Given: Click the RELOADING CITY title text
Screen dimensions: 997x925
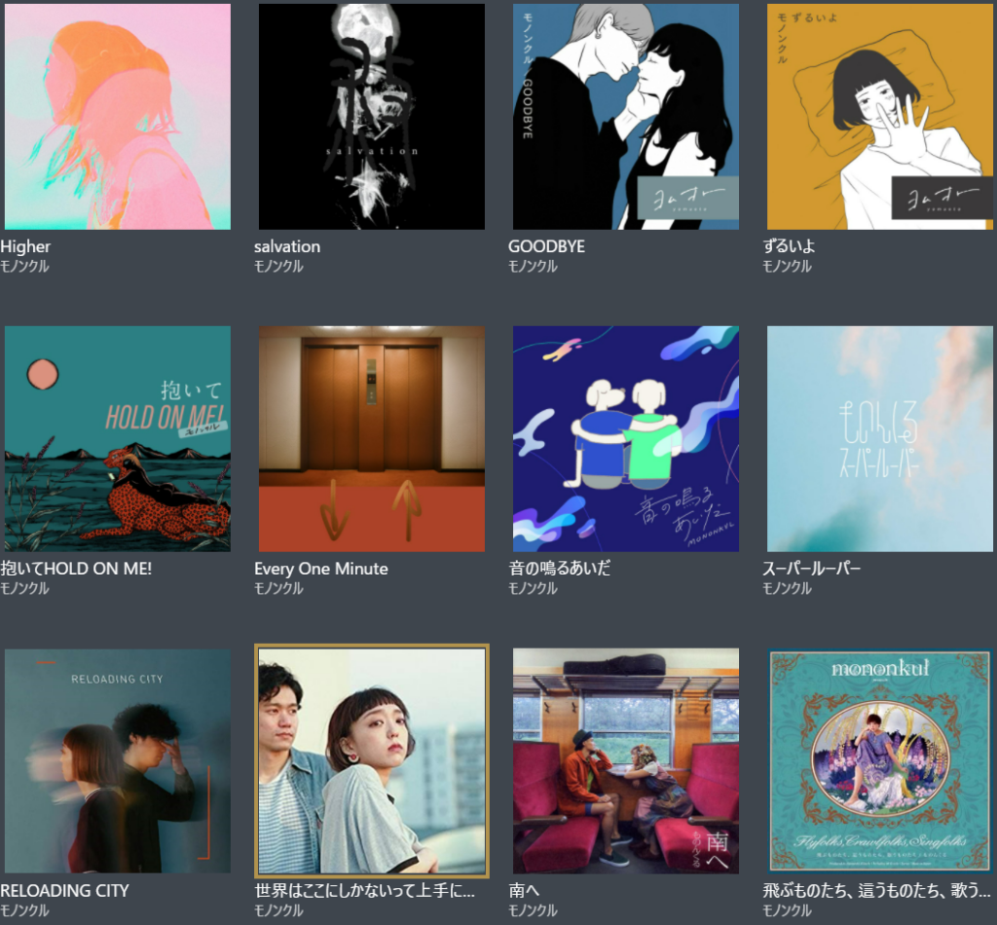Looking at the screenshot, I should (65, 891).
